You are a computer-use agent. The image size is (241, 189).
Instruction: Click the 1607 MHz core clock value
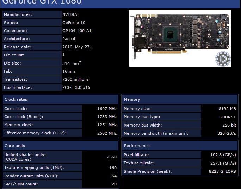(x=107, y=109)
